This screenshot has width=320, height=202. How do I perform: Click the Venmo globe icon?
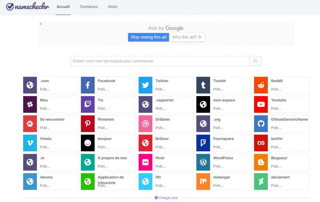tap(30, 182)
